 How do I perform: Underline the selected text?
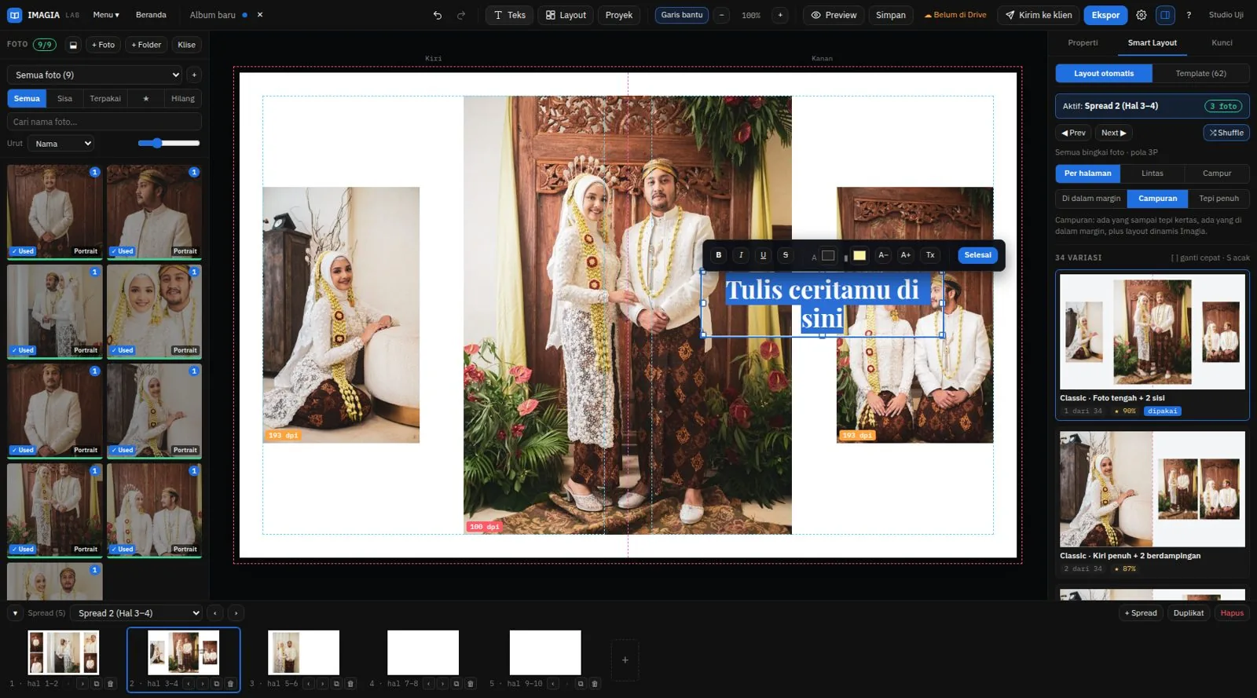click(763, 255)
